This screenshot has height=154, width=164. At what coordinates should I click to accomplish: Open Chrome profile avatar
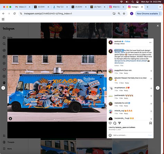[x=131, y=14]
